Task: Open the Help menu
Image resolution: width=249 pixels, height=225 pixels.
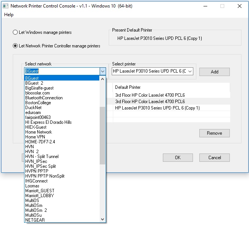Action: (x=9, y=15)
